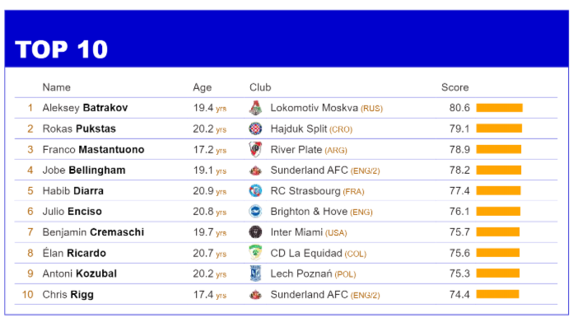Click the Lokomotiv Moskva club crest
573x323 pixels.
[255, 108]
